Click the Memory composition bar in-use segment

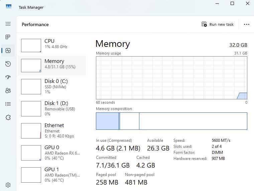click(107, 121)
